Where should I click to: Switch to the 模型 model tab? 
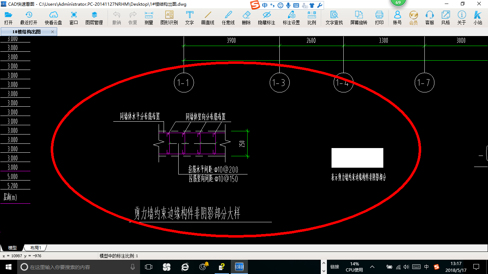(12, 248)
